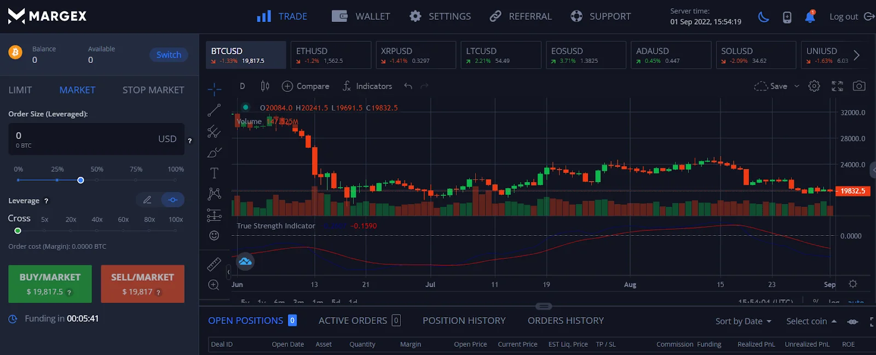Open the chart settings gear

point(814,86)
